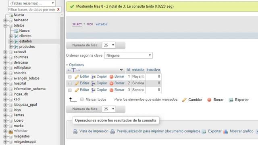Open the Tablas recientes dropdown
The width and height of the screenshot is (258, 145).
coord(32,3)
